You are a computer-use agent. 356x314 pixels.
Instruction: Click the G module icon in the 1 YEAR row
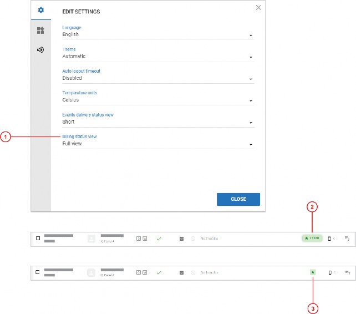pyautogui.click(x=139, y=239)
